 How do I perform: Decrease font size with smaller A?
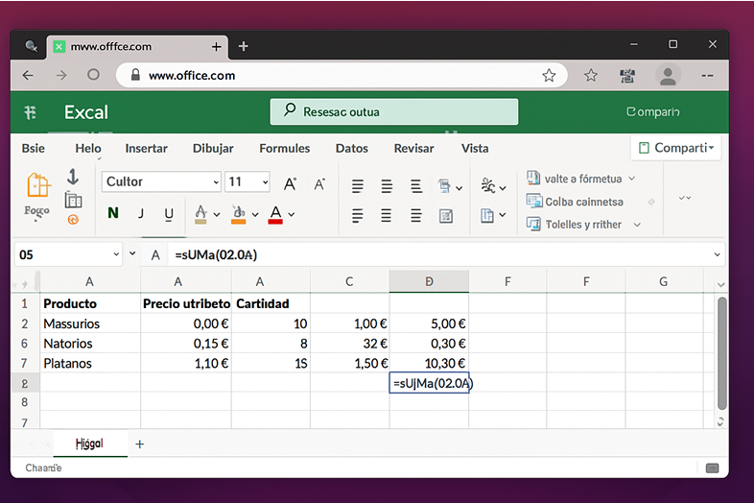319,184
